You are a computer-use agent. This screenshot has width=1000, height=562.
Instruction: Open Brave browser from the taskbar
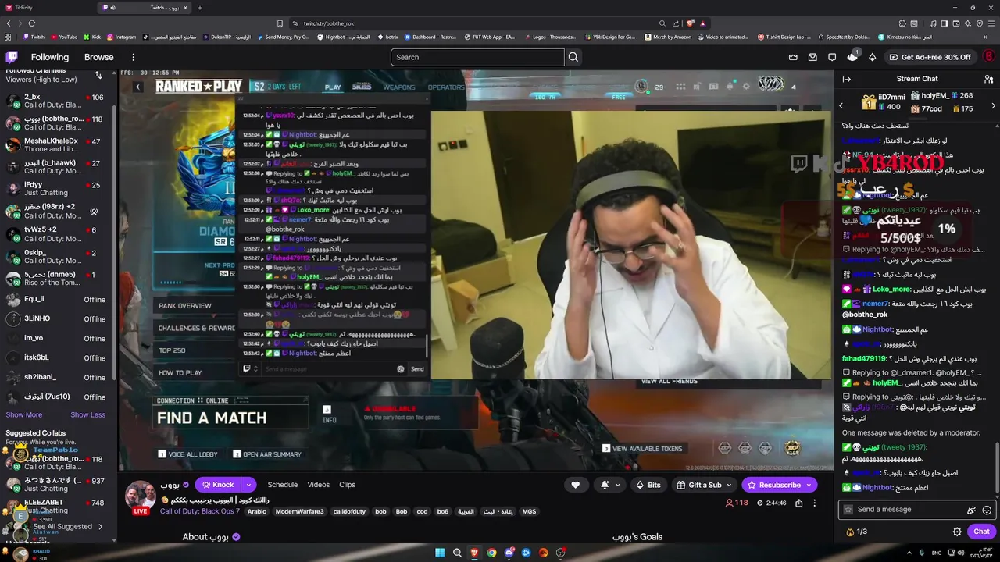tap(474, 553)
